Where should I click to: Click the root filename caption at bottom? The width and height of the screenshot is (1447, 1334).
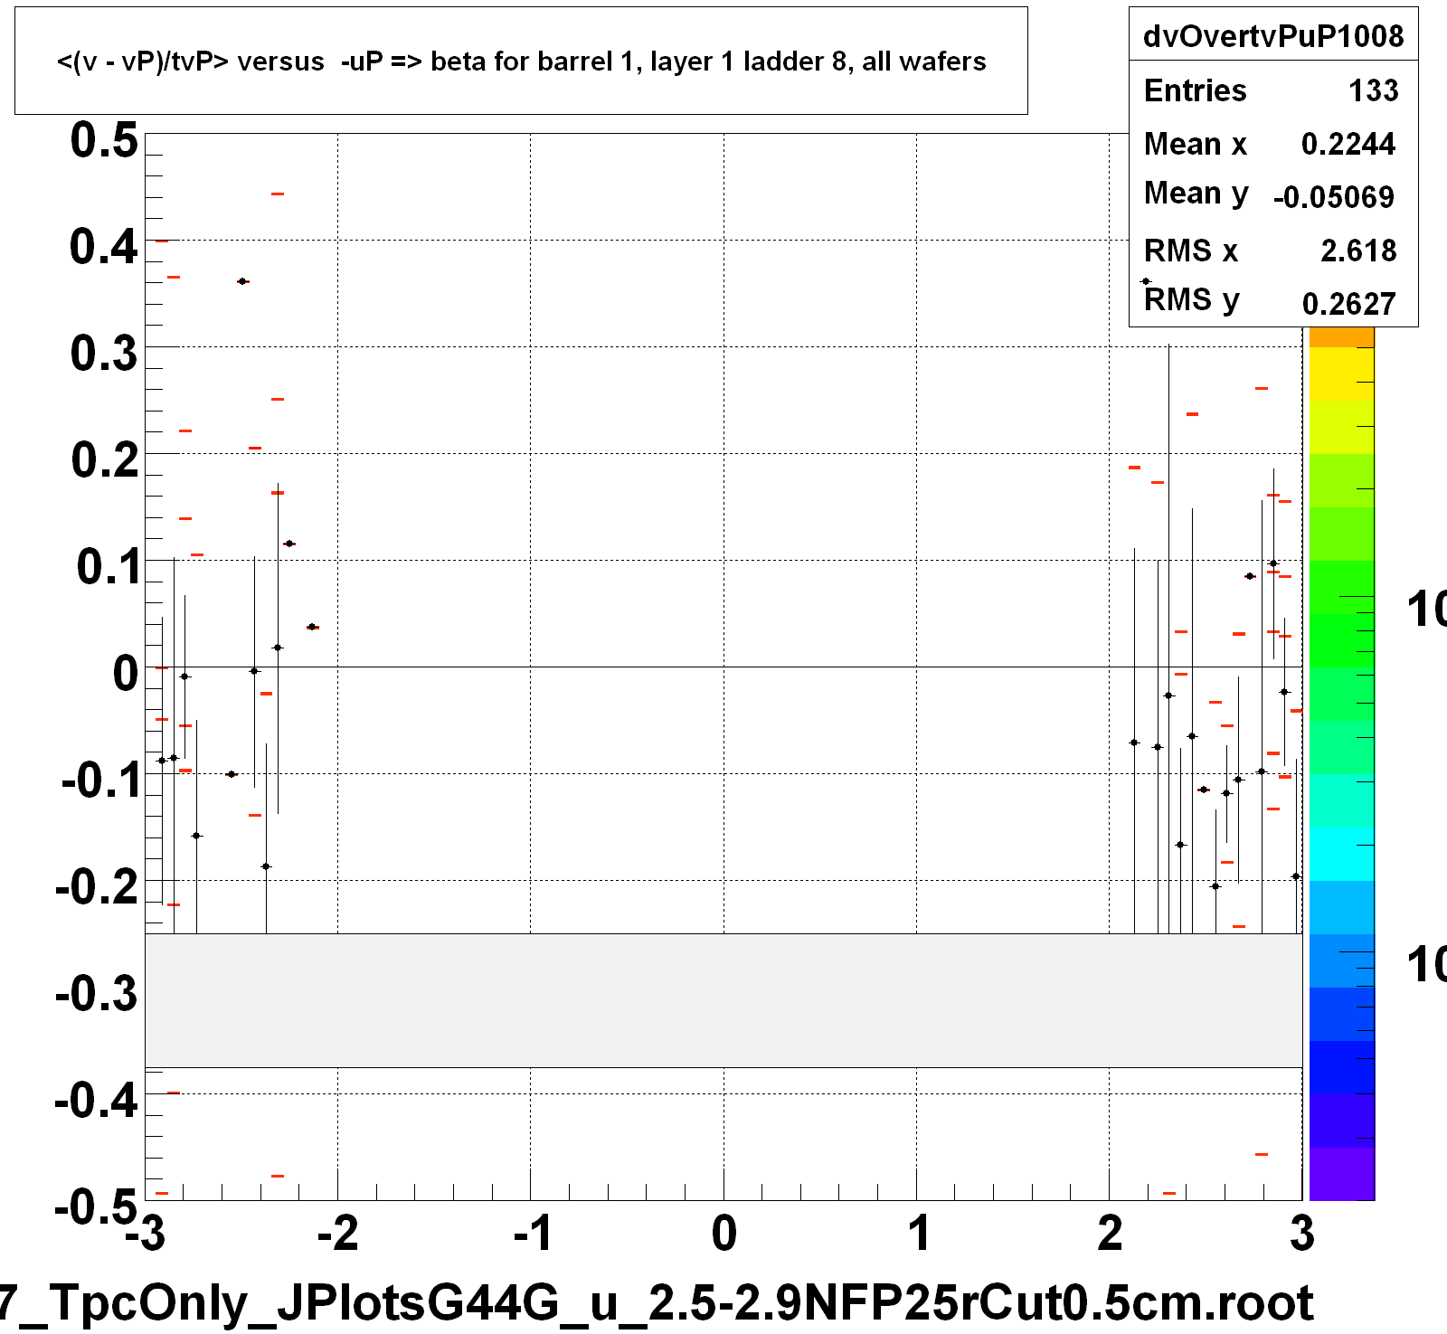click(x=657, y=1302)
